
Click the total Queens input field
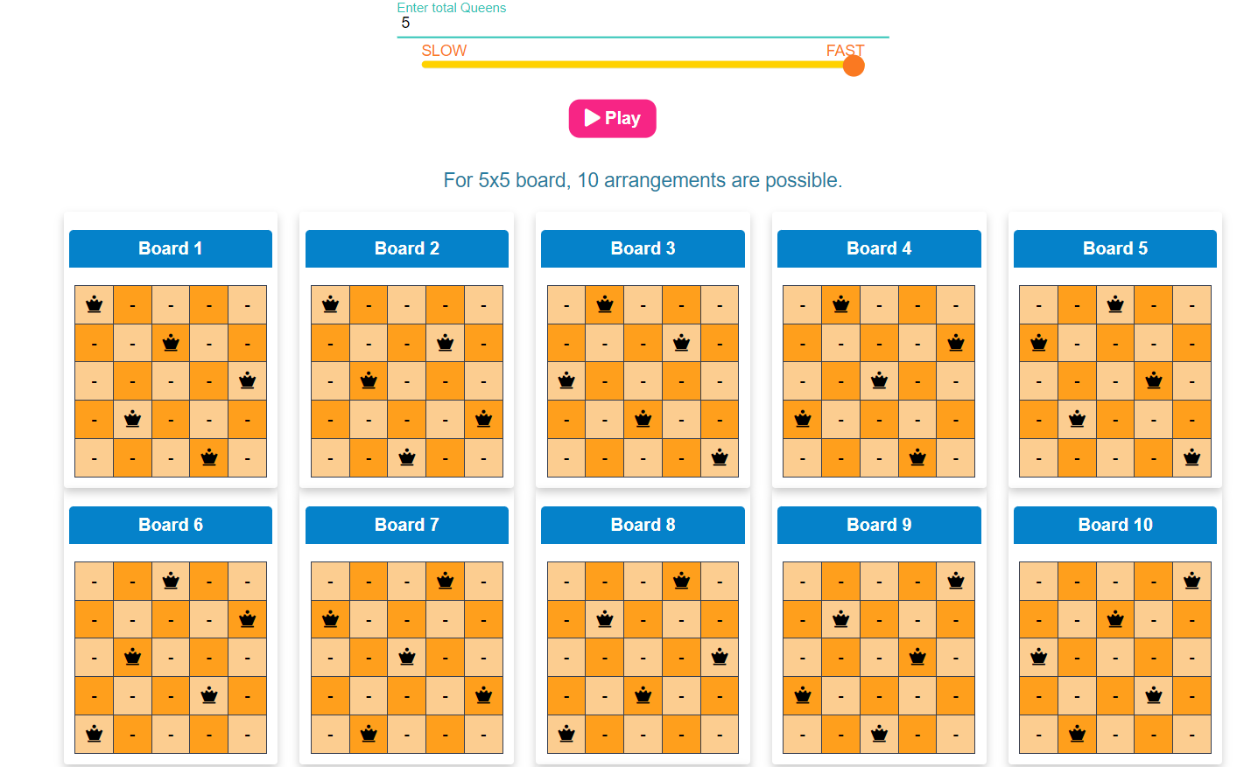(643, 24)
